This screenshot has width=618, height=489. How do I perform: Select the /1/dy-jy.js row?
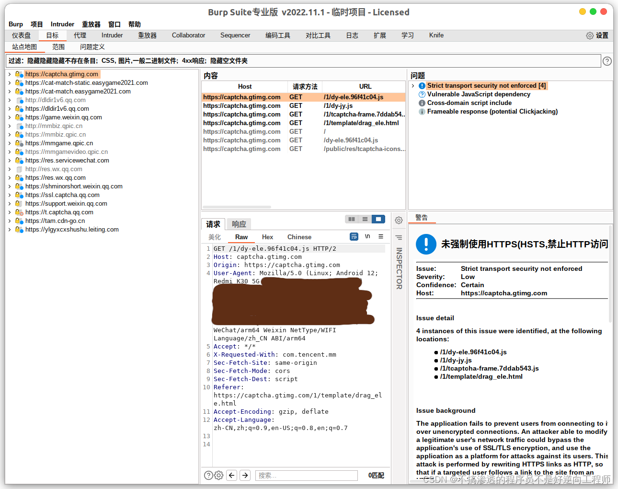304,106
